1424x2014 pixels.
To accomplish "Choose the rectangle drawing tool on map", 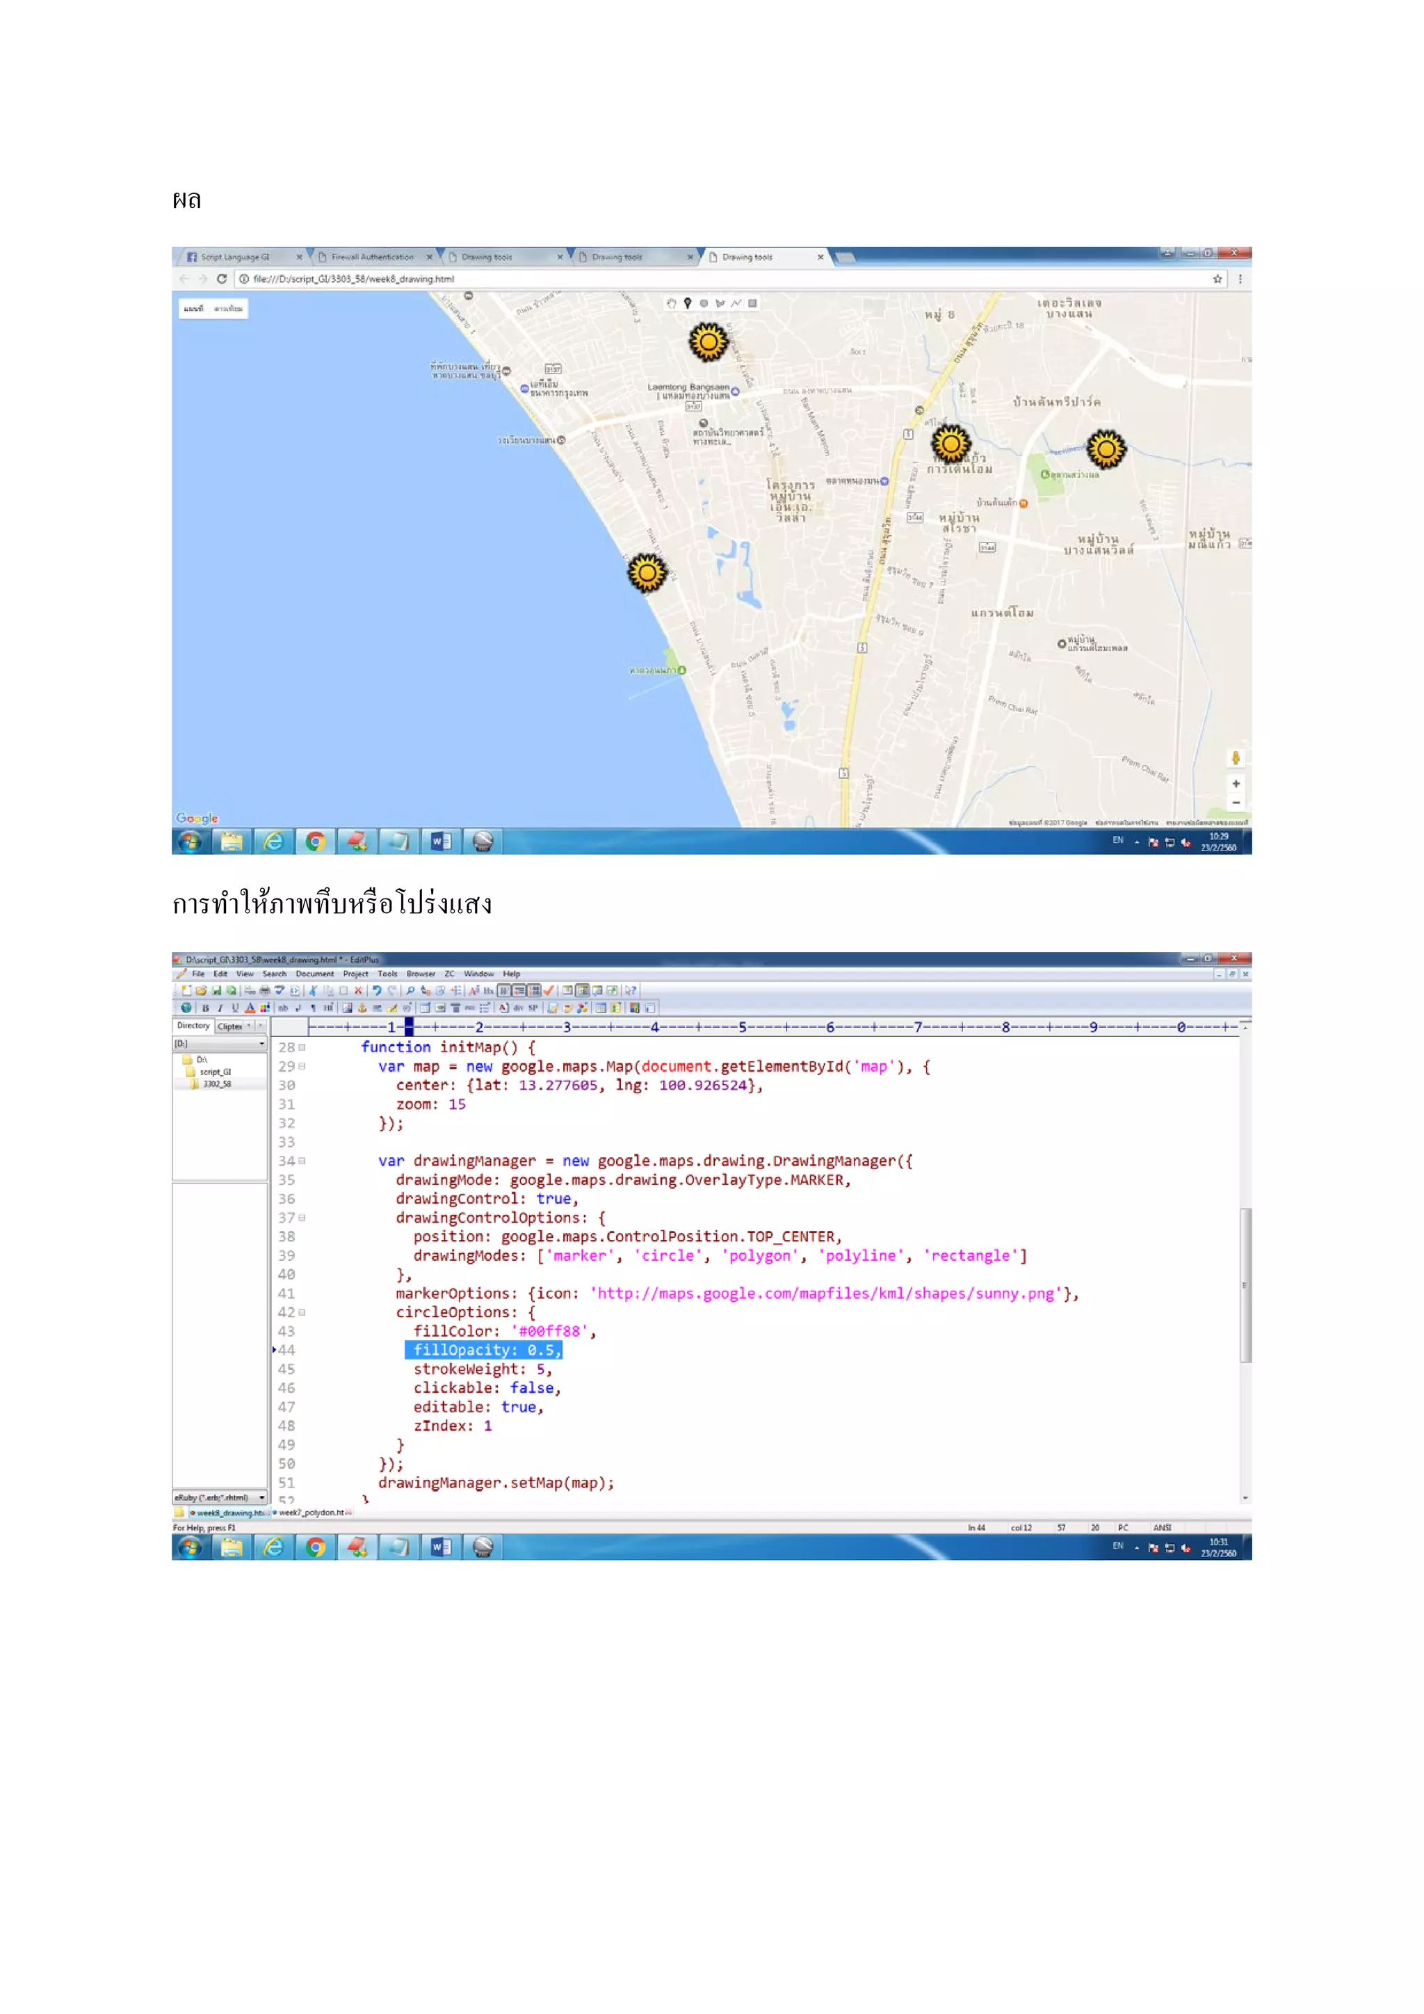I will tap(752, 303).
